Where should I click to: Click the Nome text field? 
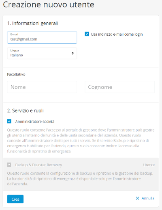click(x=42, y=87)
